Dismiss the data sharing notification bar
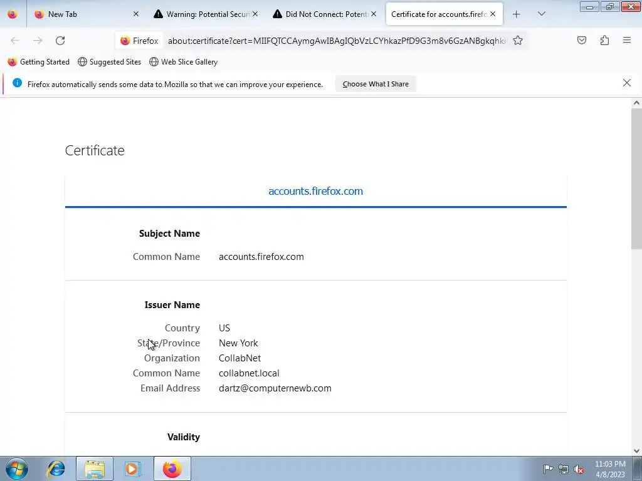This screenshot has height=481, width=642. pos(626,83)
